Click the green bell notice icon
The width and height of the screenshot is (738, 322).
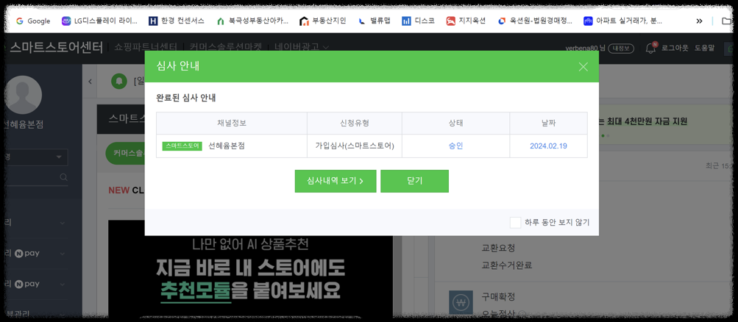pos(119,82)
